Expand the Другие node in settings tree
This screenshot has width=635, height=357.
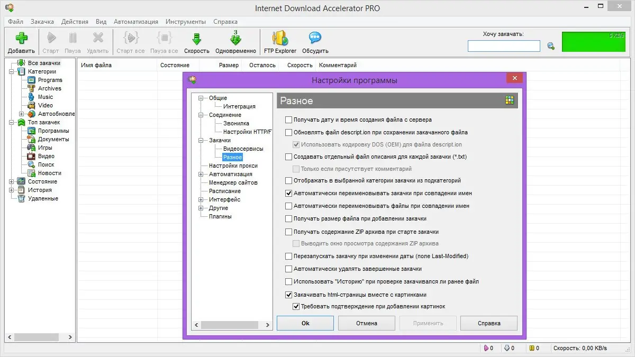pos(201,208)
